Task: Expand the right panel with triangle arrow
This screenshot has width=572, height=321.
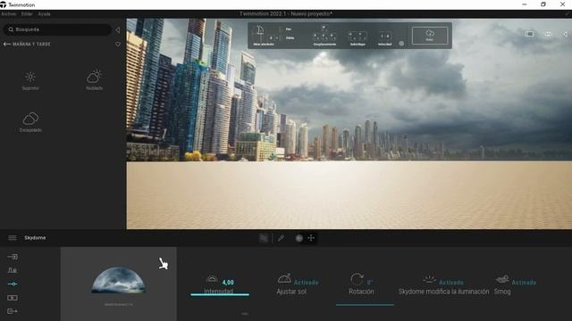Action: point(565,34)
